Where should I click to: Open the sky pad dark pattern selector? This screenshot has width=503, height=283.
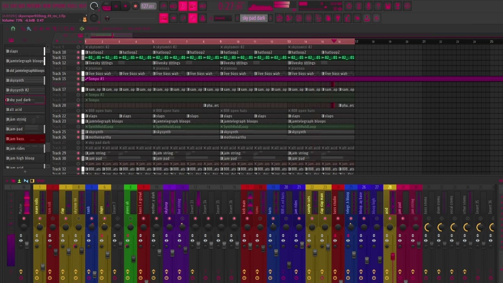[254, 18]
